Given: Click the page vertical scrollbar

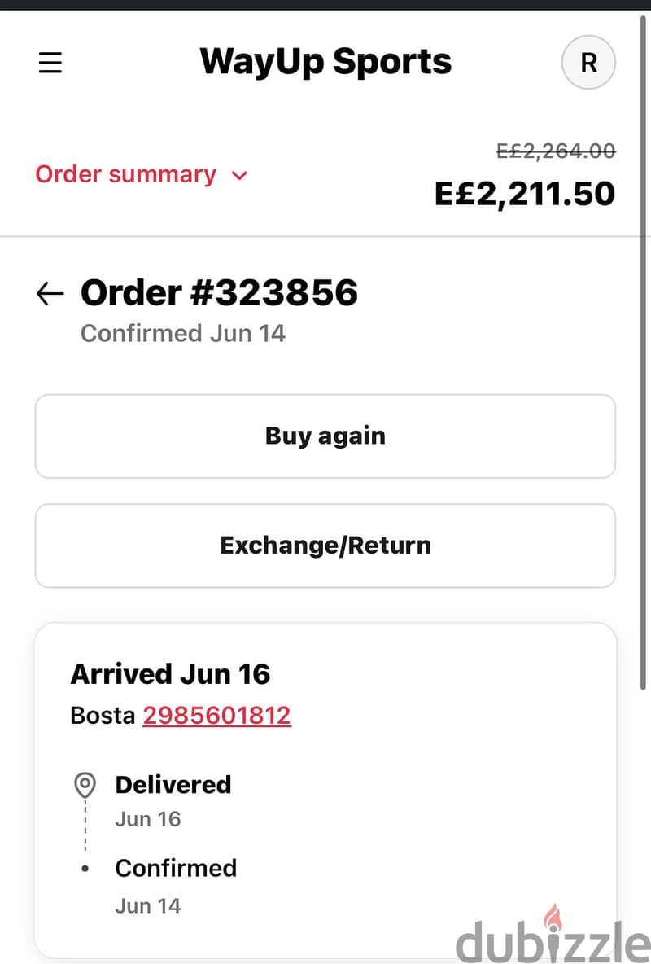Looking at the screenshot, I should (x=644, y=350).
